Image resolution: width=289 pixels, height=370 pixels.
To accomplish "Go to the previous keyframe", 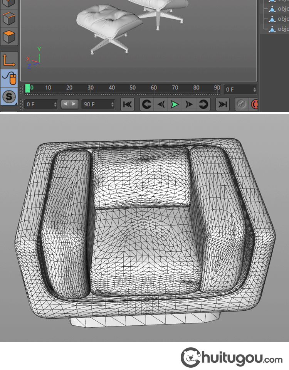I will click(x=146, y=104).
